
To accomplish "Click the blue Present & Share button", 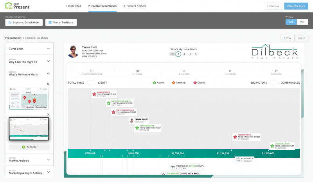I will click(296, 6).
